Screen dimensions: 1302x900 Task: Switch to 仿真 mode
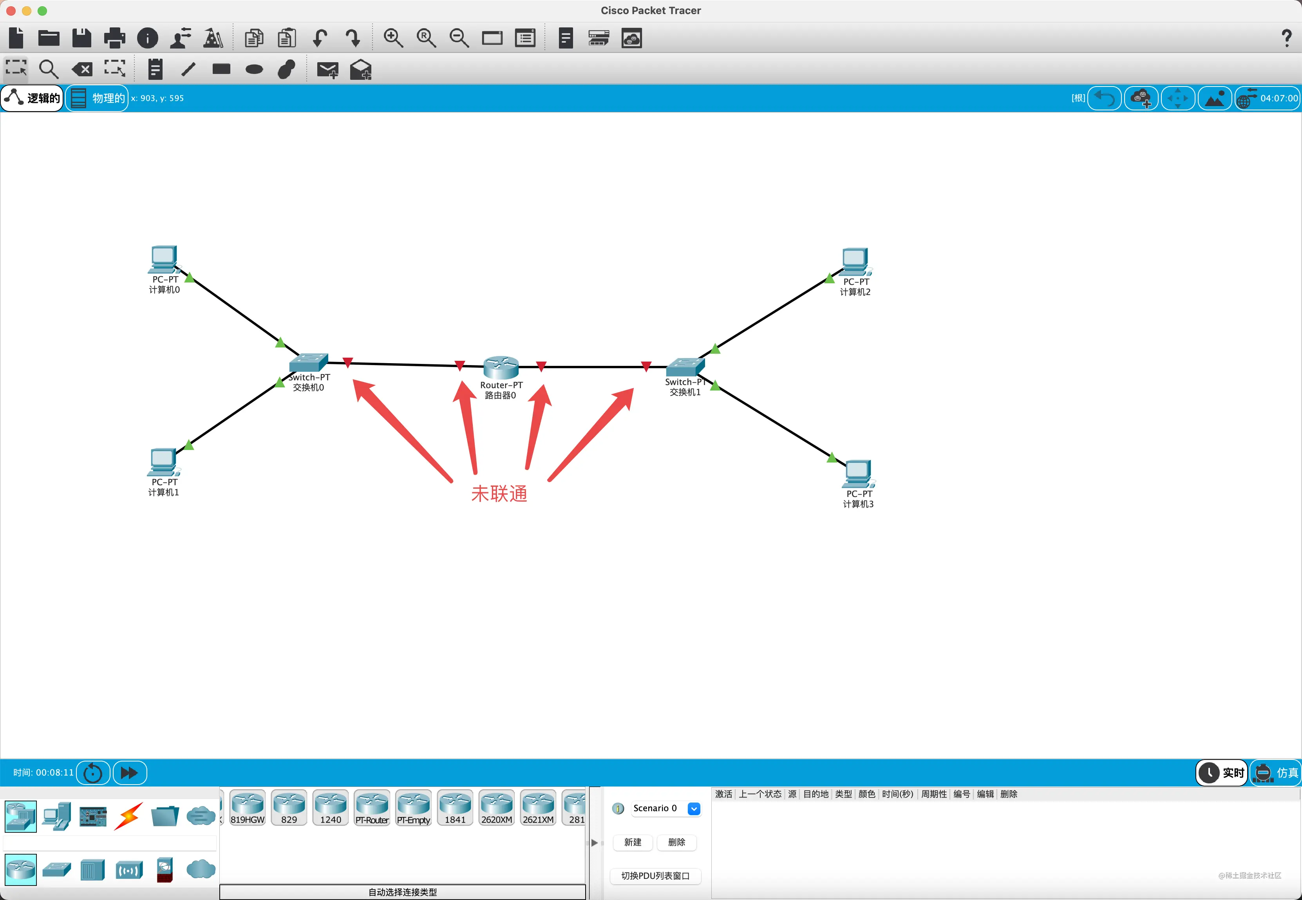1275,772
